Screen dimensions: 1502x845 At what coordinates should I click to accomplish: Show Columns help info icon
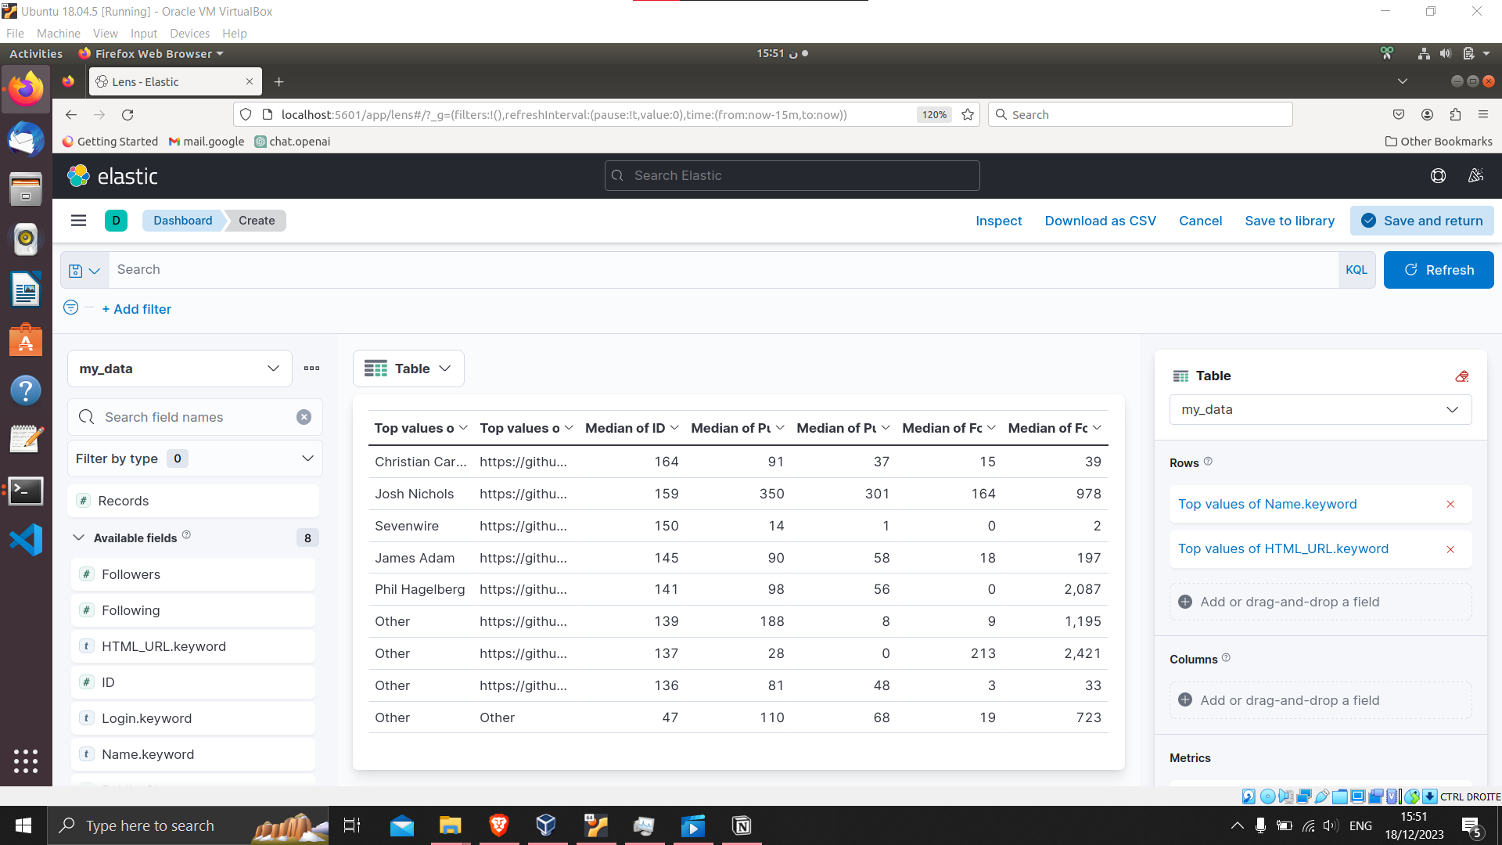pos(1226,658)
